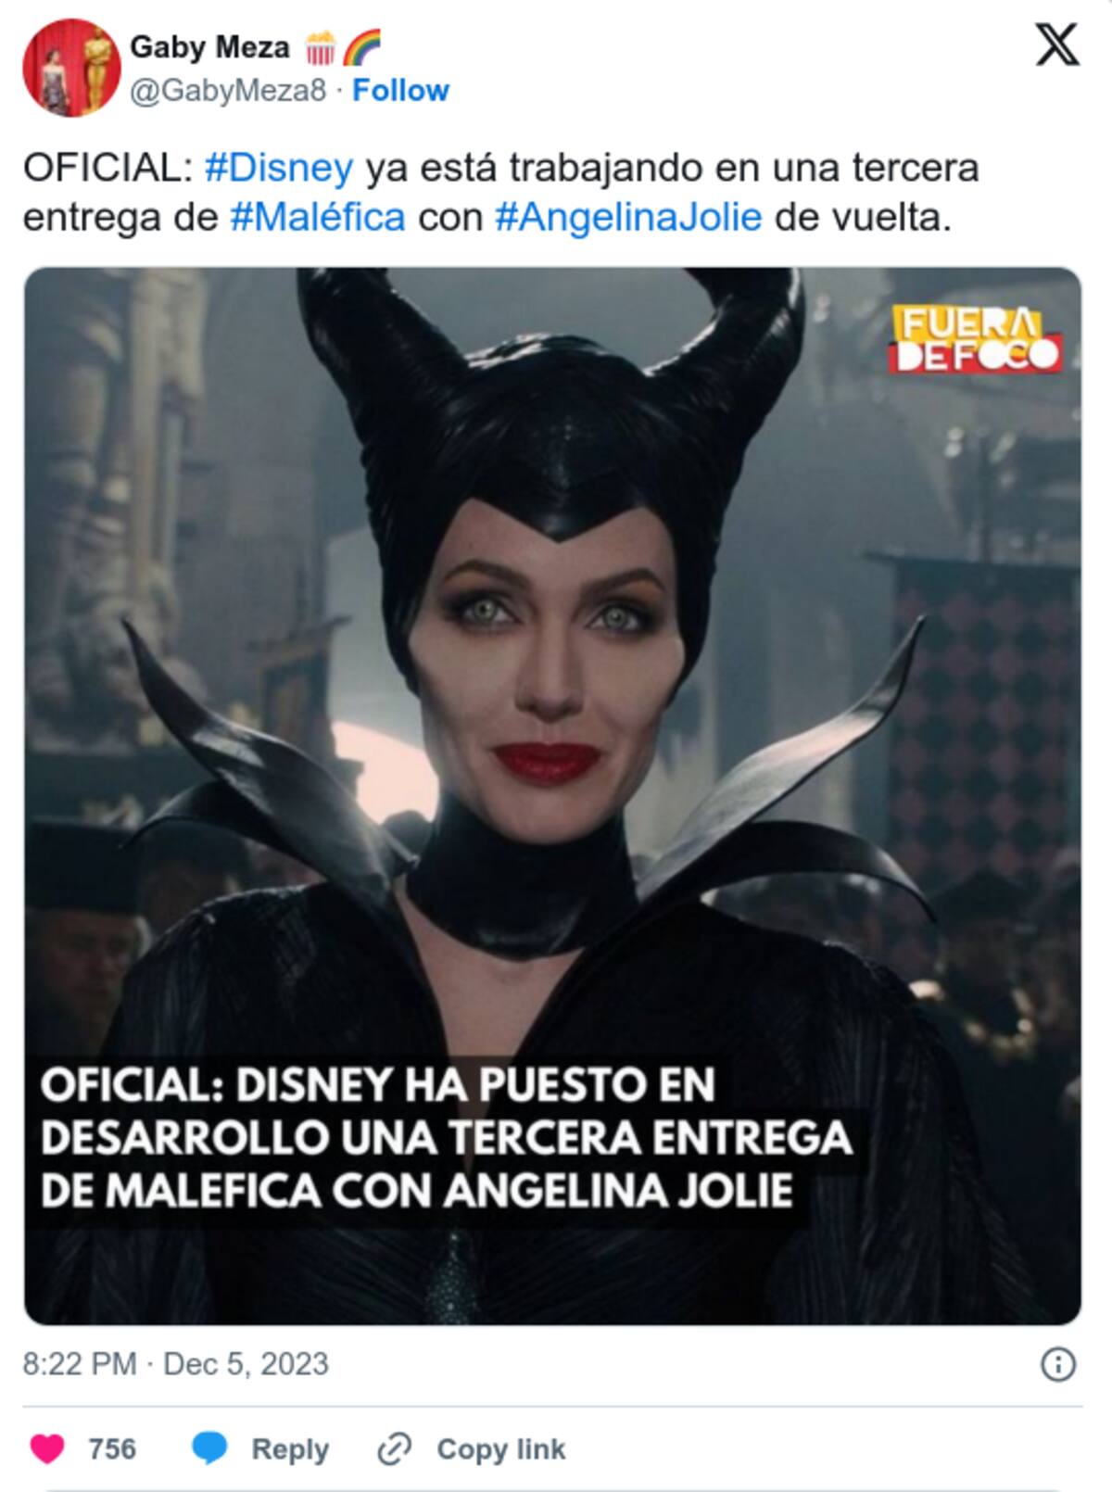
Task: Open the tweet timestamp Dec 5, 2023
Action: 175,1364
